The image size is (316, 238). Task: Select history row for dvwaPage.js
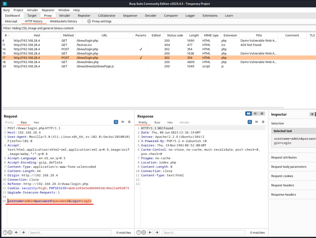click(x=159, y=66)
